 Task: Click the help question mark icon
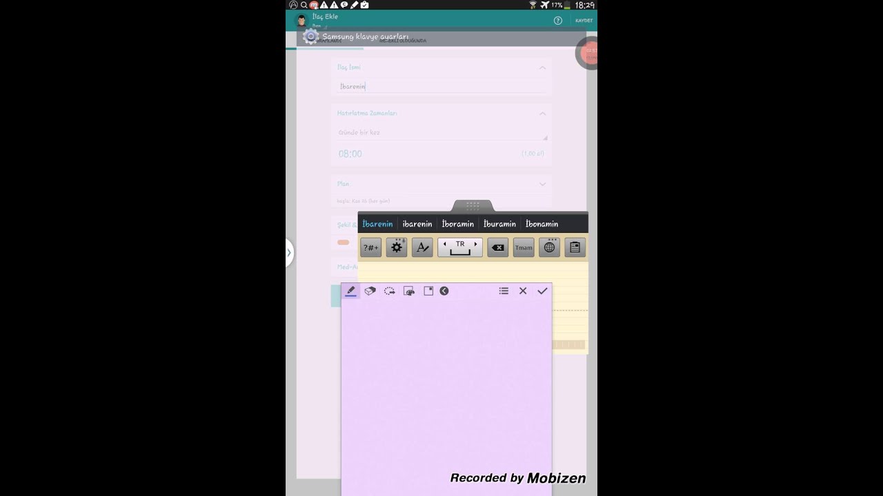(x=558, y=21)
